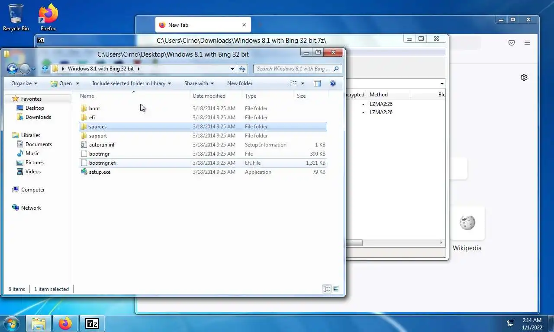Open Pictures library

34,163
